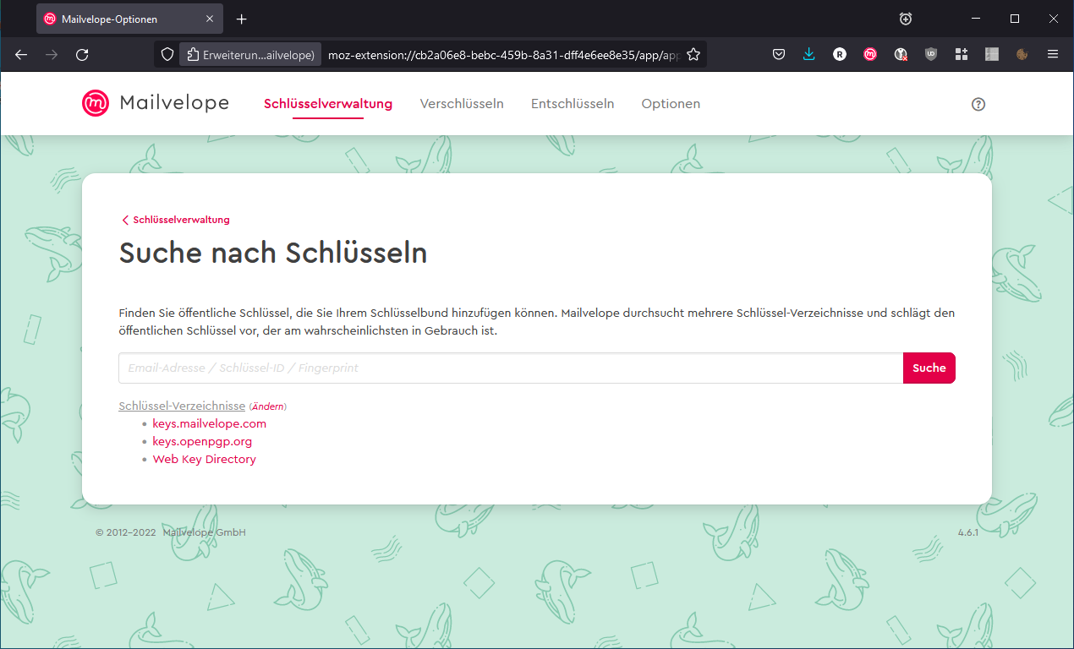Click the KeePassXC key extension icon

[901, 54]
